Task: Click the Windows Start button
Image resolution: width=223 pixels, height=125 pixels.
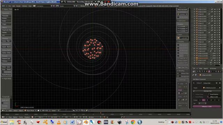Action: pyautogui.click(x=4, y=122)
